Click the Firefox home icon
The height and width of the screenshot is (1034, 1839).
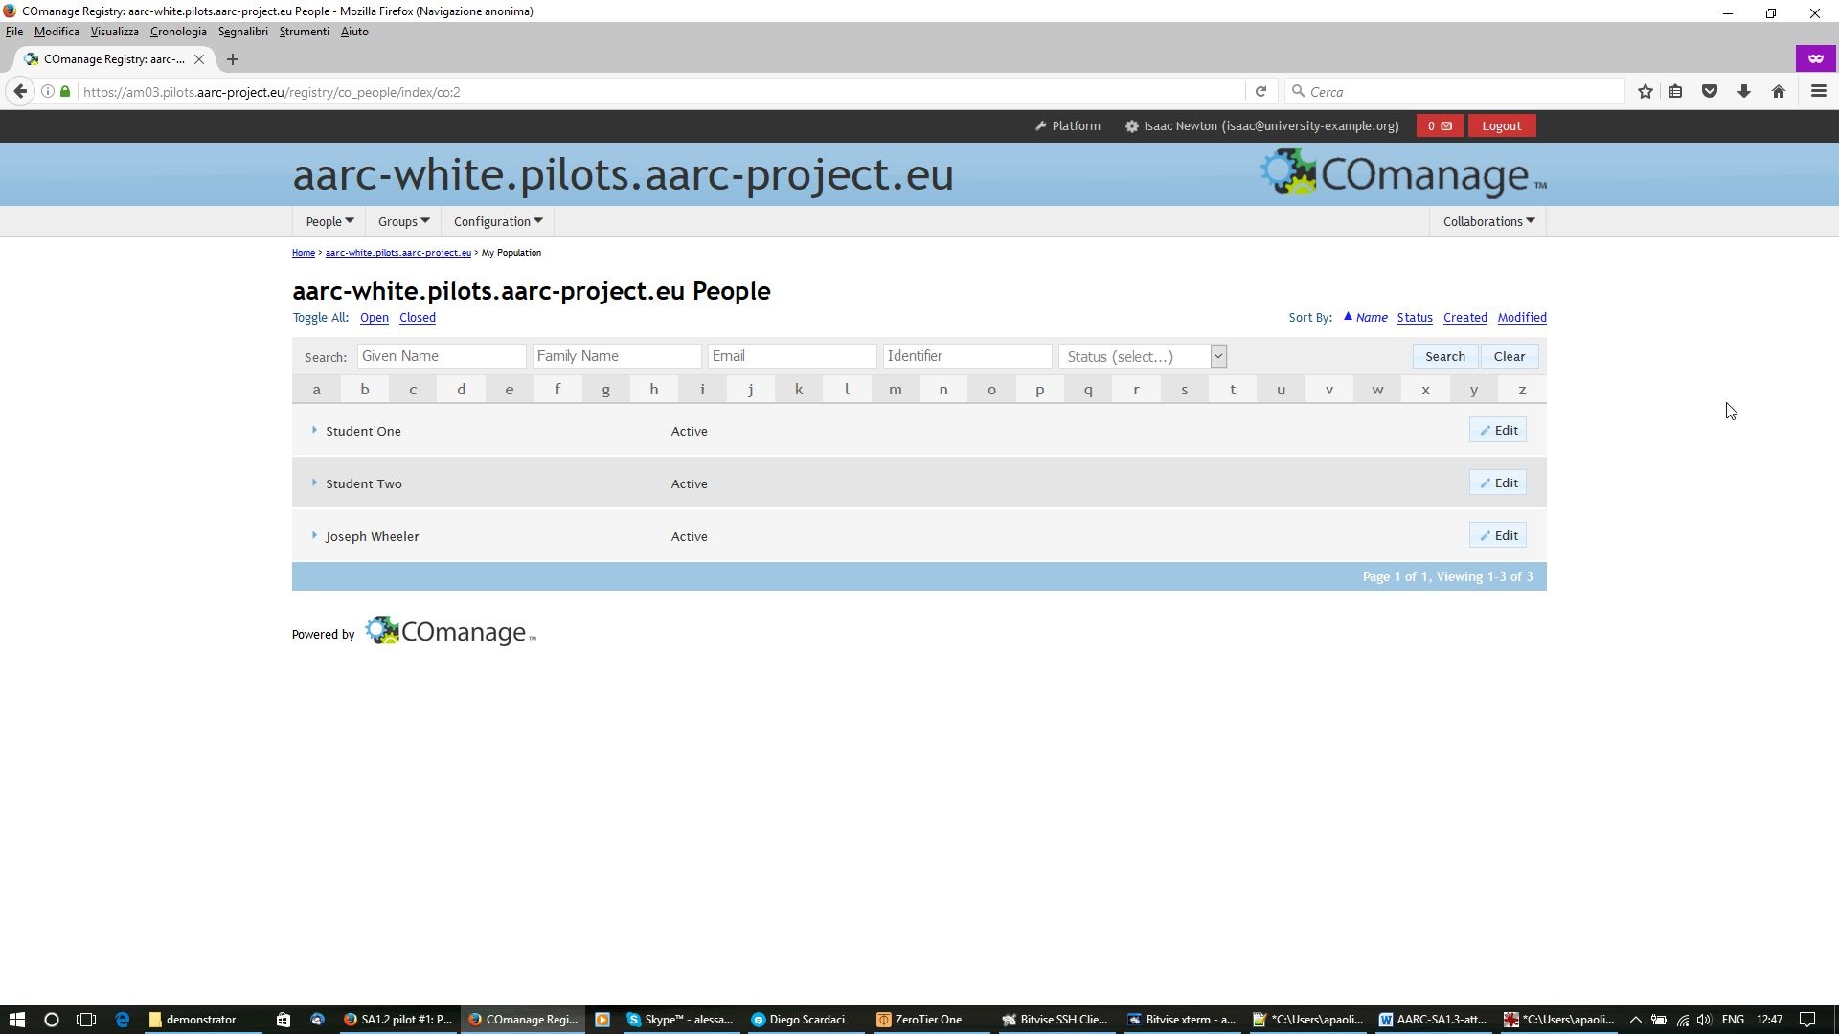click(1778, 92)
